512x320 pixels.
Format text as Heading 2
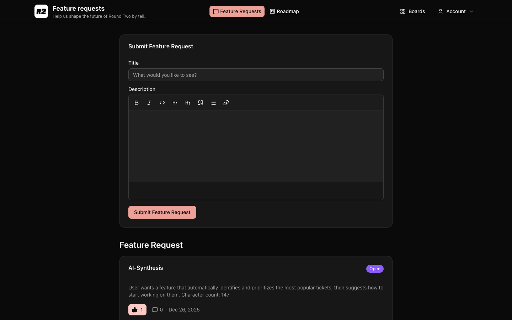(x=188, y=103)
